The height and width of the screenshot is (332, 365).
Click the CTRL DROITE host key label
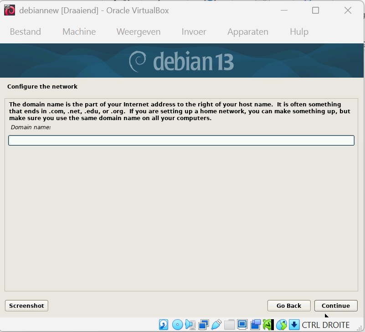326,325
